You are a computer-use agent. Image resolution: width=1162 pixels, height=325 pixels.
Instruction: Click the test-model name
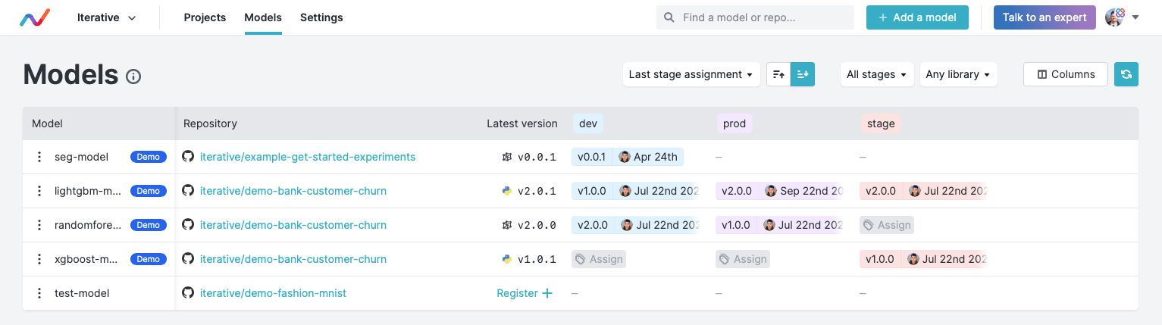click(x=82, y=293)
